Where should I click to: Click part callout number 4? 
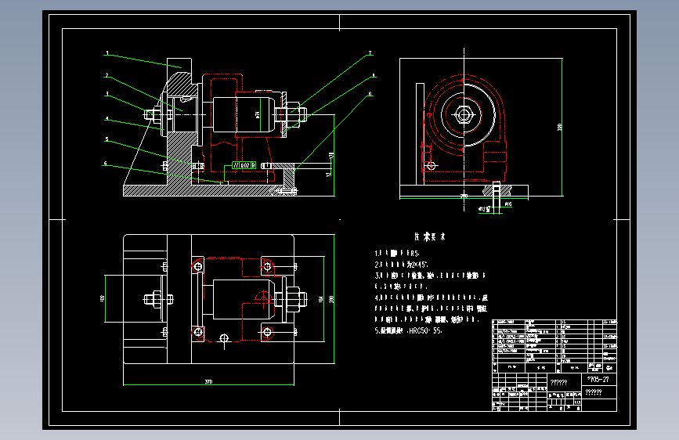(107, 119)
